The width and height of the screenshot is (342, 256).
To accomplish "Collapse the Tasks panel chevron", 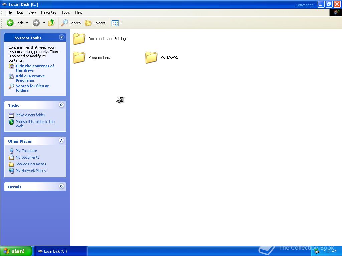I will pyautogui.click(x=61, y=105).
